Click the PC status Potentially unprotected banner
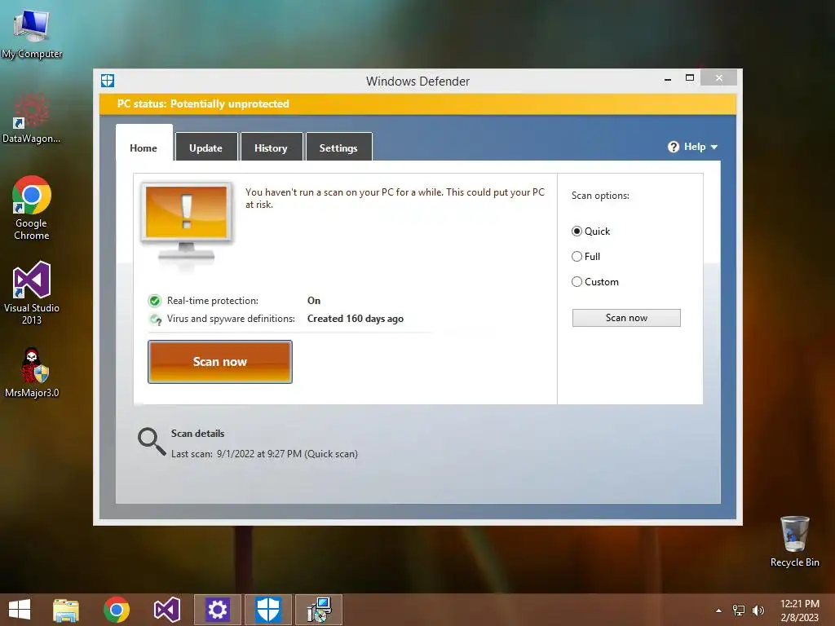This screenshot has width=835, height=626. click(x=417, y=104)
